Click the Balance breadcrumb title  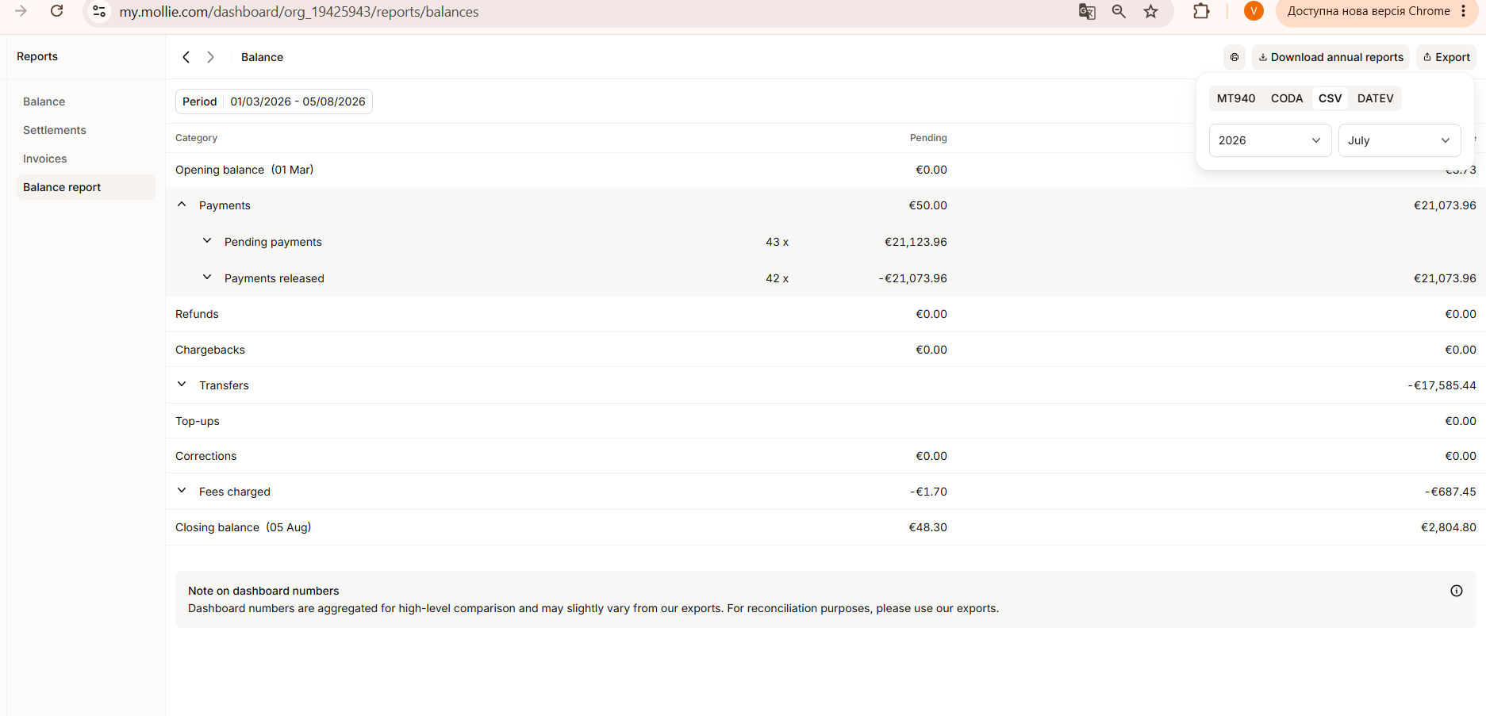[x=262, y=57]
